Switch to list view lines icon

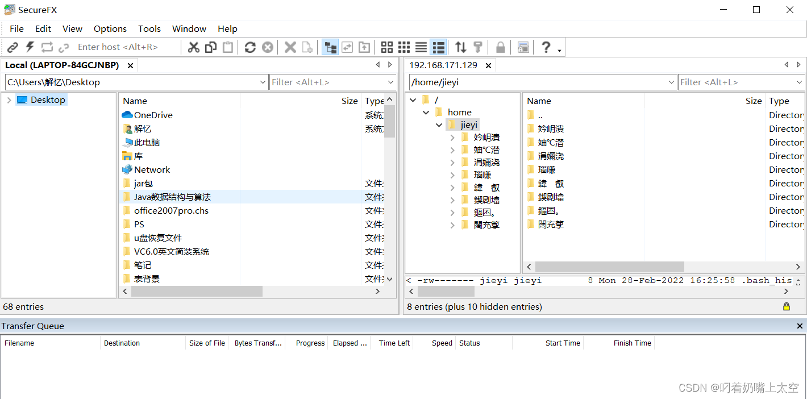[421, 47]
